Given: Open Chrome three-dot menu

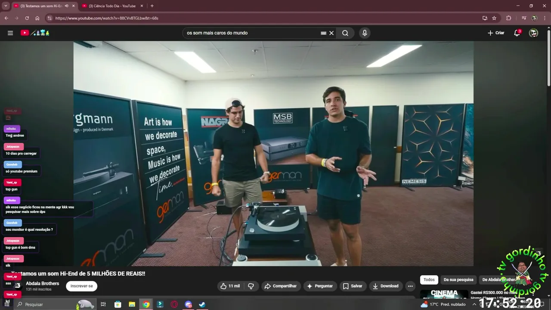Looking at the screenshot, I should (x=545, y=18).
